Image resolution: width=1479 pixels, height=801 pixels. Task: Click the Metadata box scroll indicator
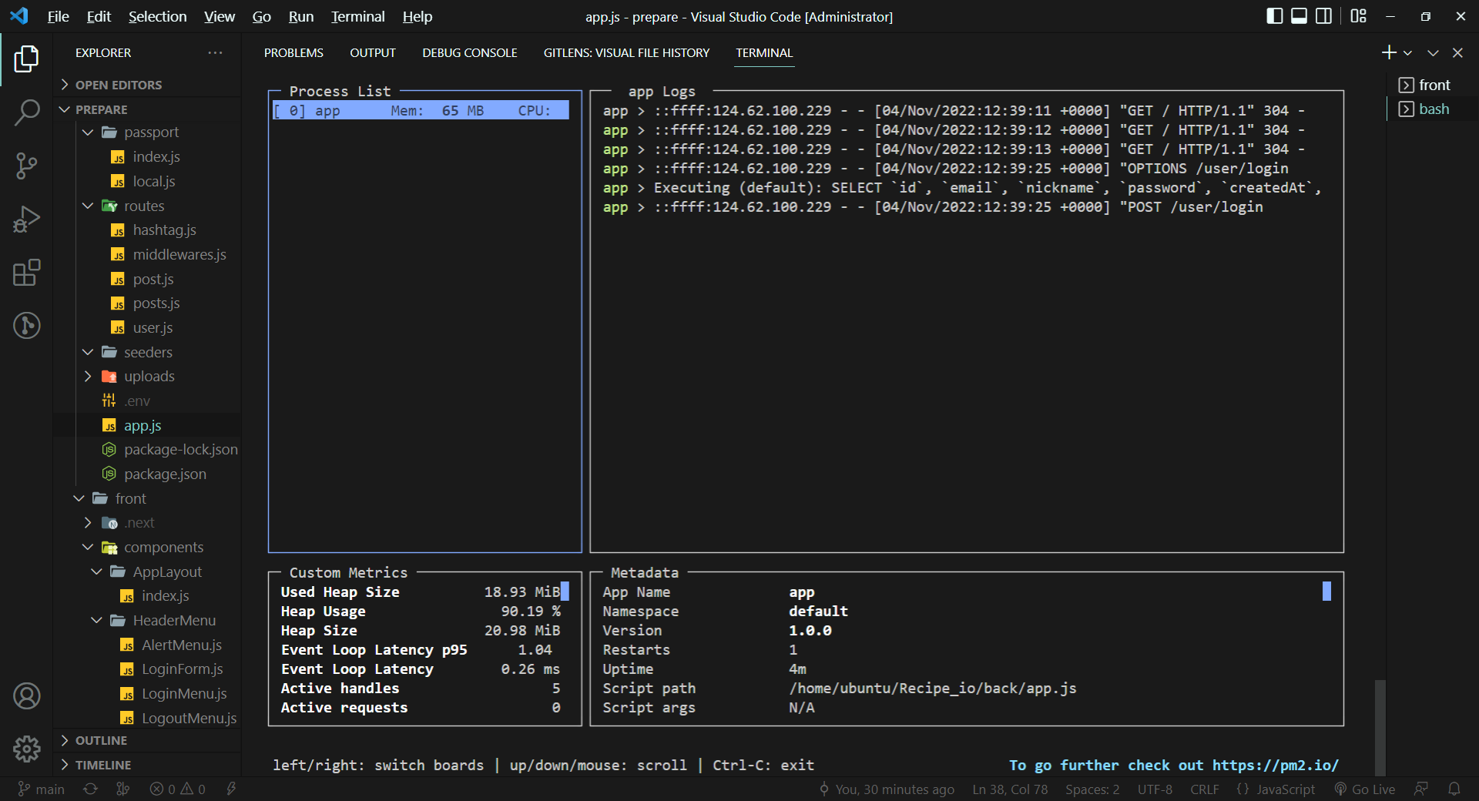1326,592
